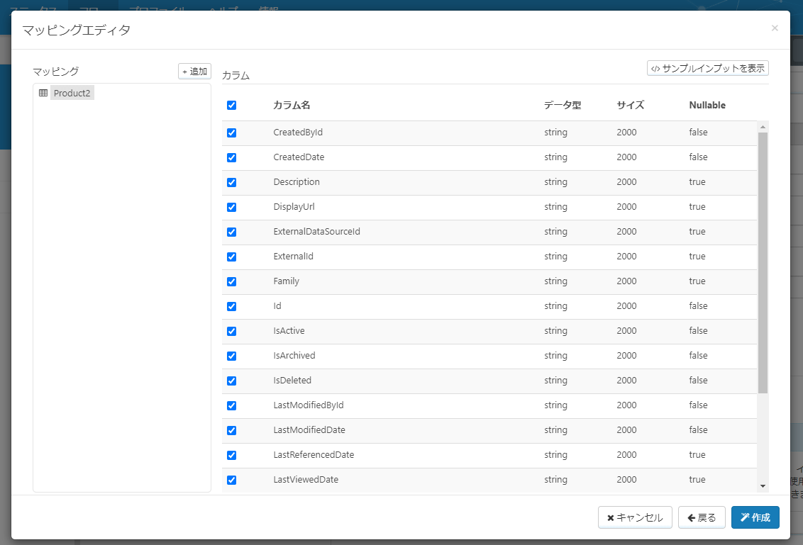
Task: Select the Product2 mapping in tree
Action: (72, 93)
